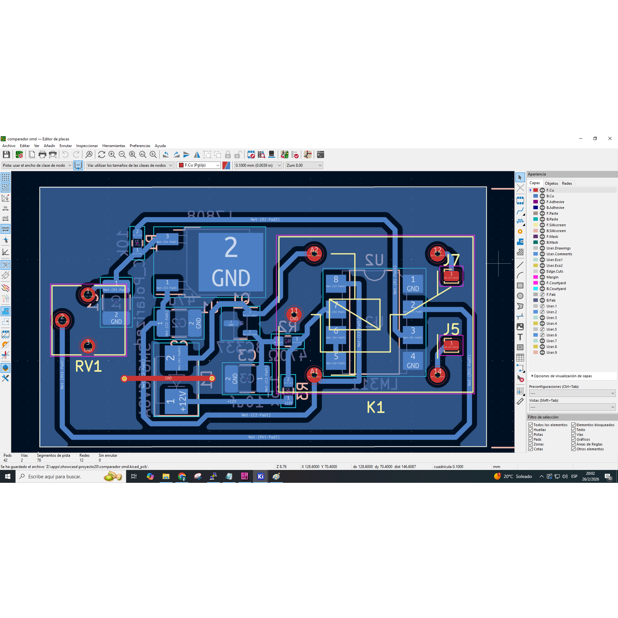Toggle Elementos bloqueados checkbox
The image size is (618, 618).
pyautogui.click(x=574, y=425)
